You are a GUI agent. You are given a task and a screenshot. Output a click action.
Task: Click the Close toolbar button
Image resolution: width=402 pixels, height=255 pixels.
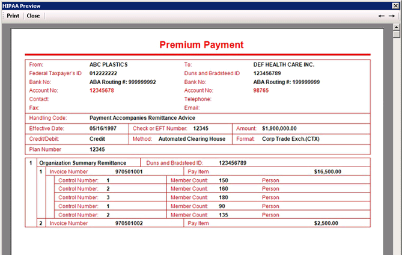pyautogui.click(x=33, y=16)
